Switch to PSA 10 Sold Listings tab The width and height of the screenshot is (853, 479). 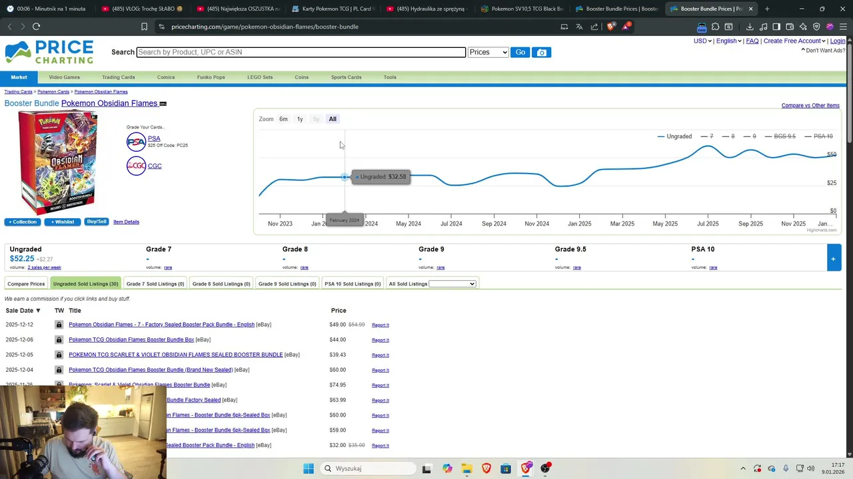click(353, 284)
